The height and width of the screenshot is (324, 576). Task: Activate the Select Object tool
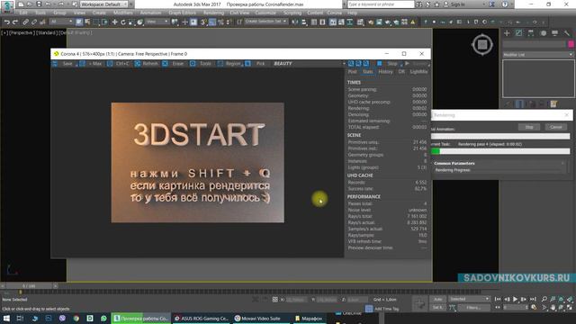click(x=79, y=22)
